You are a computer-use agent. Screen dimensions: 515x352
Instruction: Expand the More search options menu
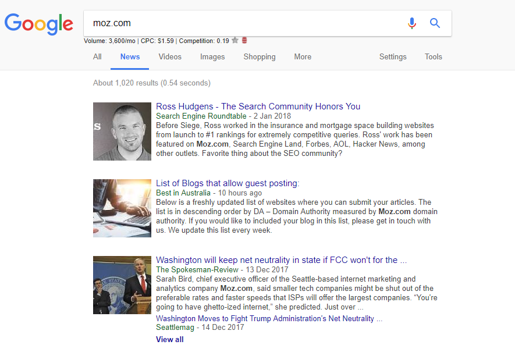coord(303,57)
